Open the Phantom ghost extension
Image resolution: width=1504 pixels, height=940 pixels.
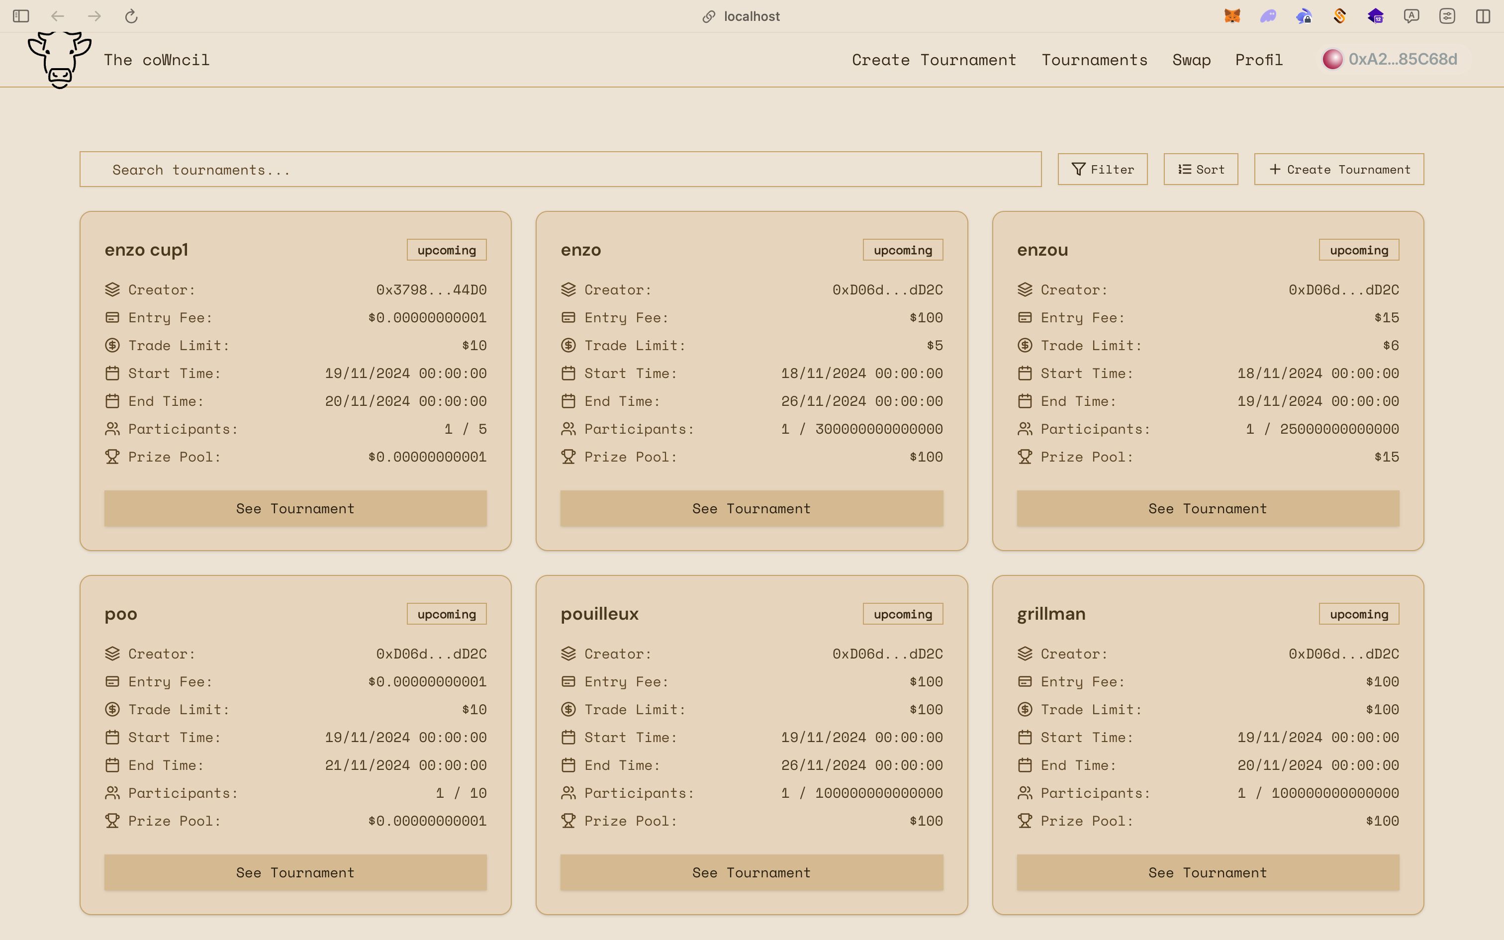coord(1268,16)
